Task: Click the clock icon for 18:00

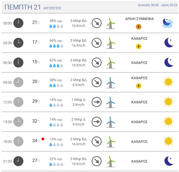Action: [18, 141]
